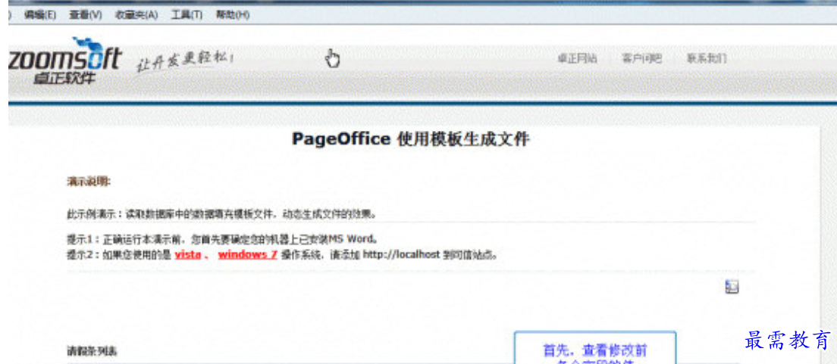Click the zoomsoft 卓正软件 logo
Screen dimensions: 837x364
(x=65, y=61)
